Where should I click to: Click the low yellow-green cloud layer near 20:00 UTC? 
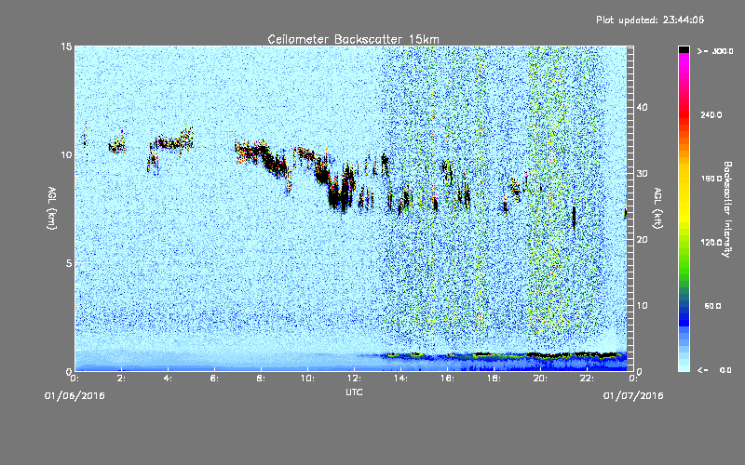pyautogui.click(x=547, y=355)
